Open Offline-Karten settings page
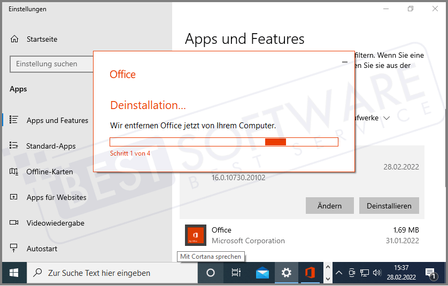Image resolution: width=448 pixels, height=286 pixels. click(50, 172)
